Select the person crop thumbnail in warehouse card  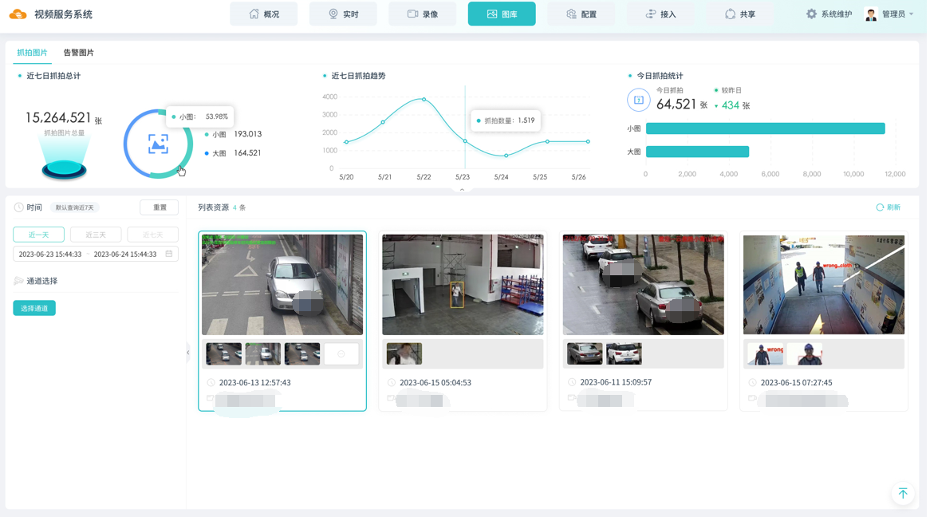(404, 353)
